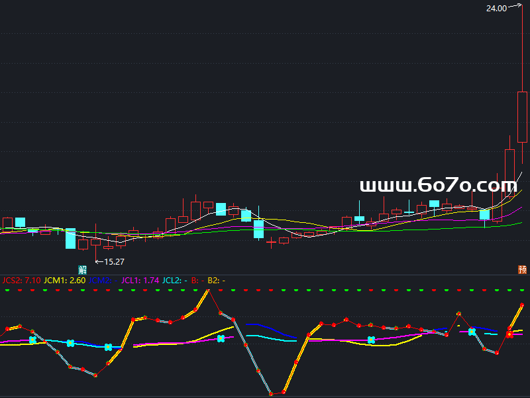530x398 pixels.
Task: Click the leftmost cyan cross signal marker
Action: coord(32,340)
